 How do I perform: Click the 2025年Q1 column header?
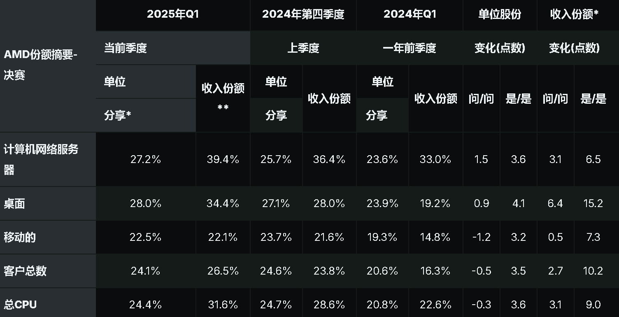click(x=173, y=14)
